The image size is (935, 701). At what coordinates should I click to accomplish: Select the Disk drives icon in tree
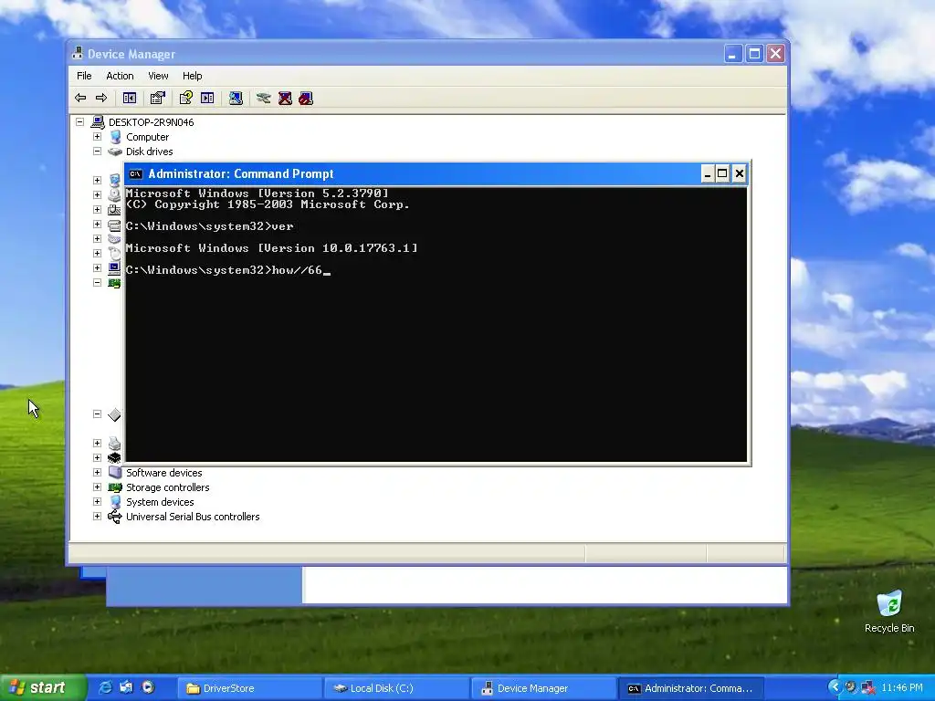point(114,152)
